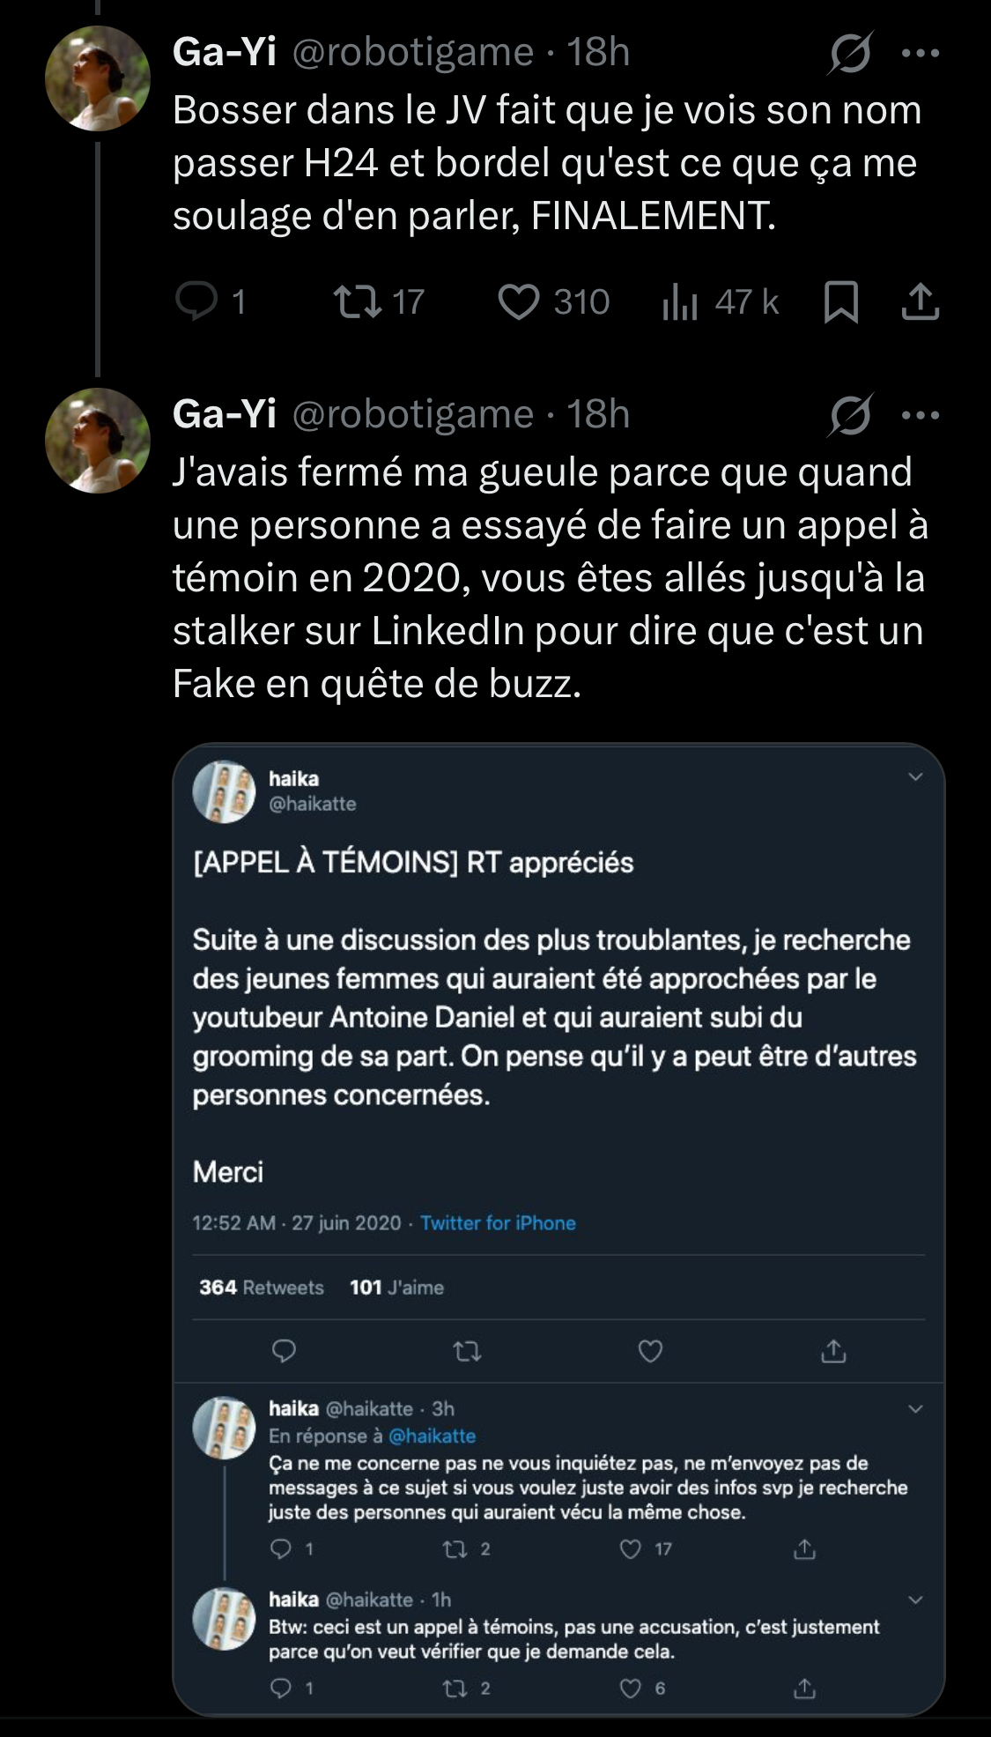This screenshot has height=1737, width=991.
Task: Tap the Grok icon on first tweet
Action: (x=850, y=53)
